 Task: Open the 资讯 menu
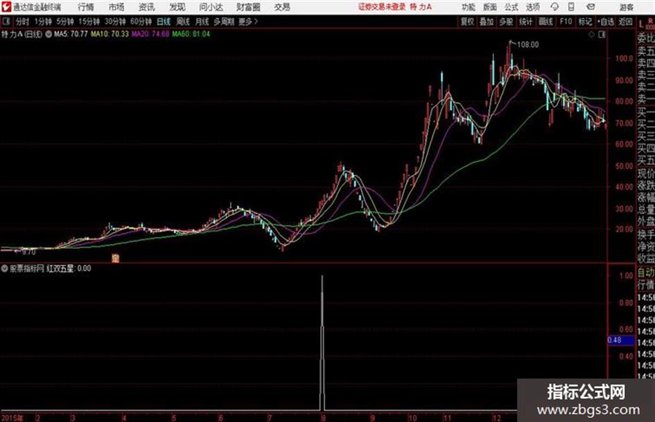[x=146, y=7]
